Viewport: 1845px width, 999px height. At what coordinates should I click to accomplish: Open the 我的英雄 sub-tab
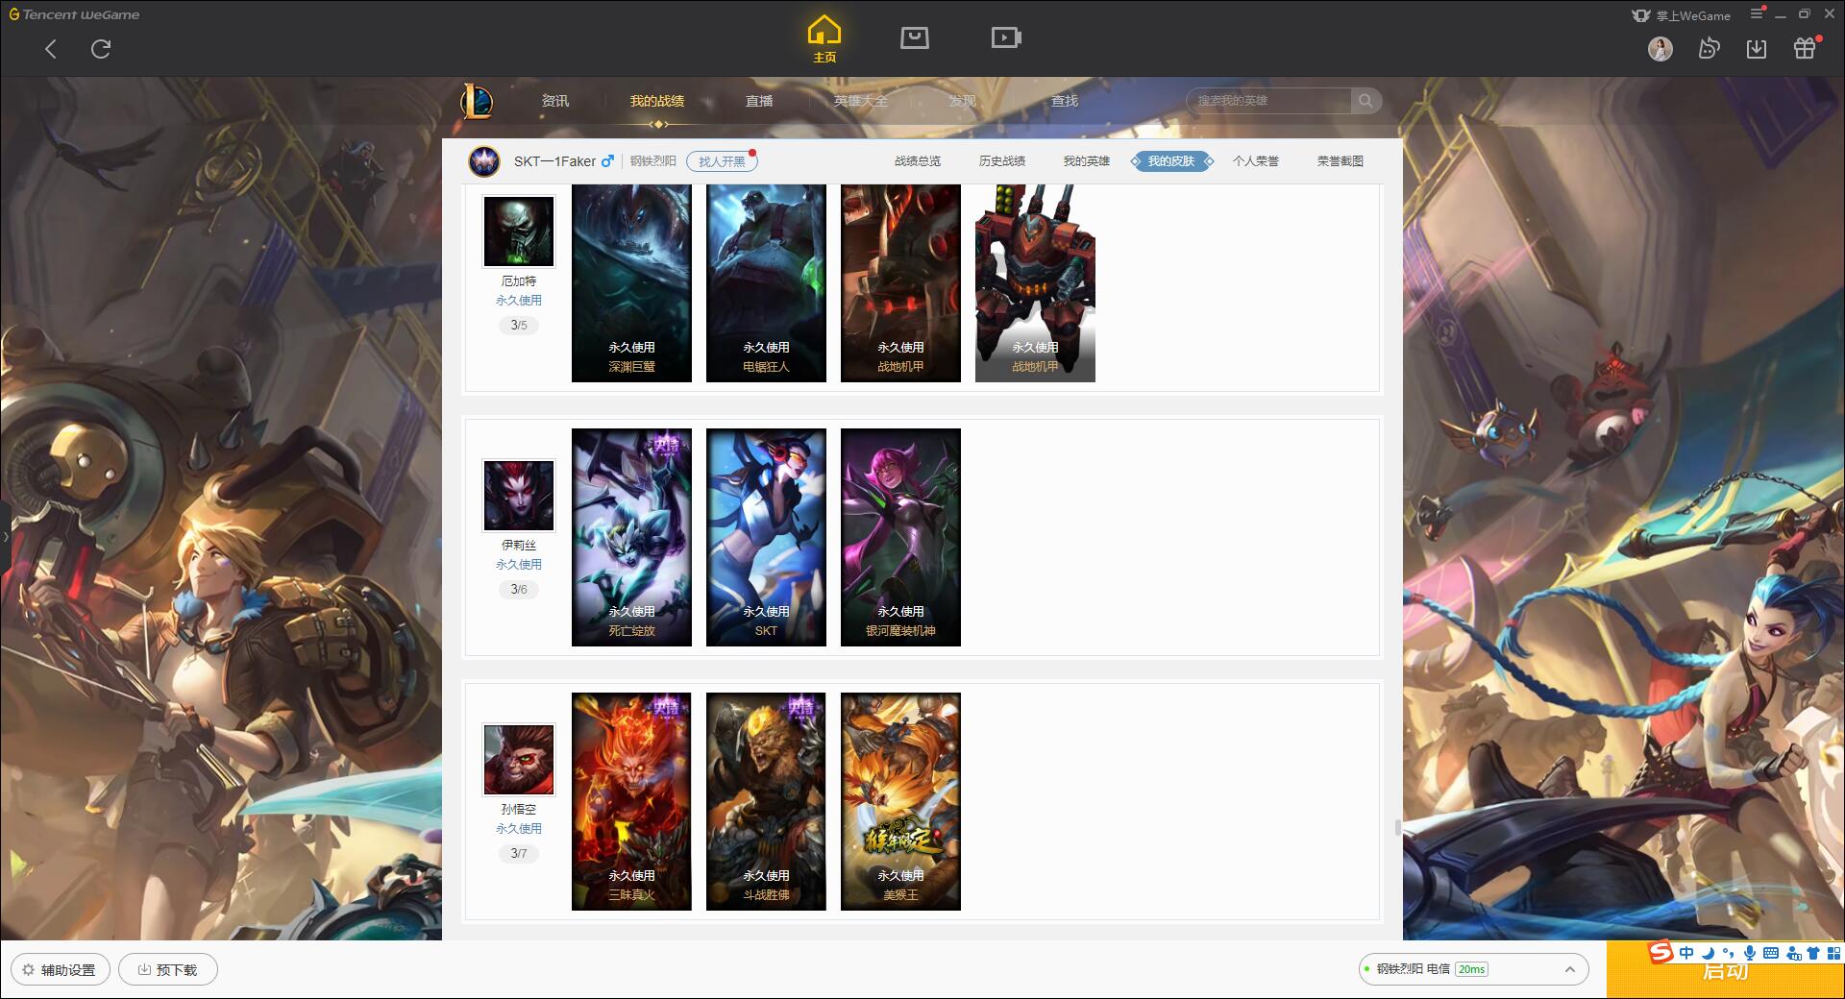coord(1087,161)
